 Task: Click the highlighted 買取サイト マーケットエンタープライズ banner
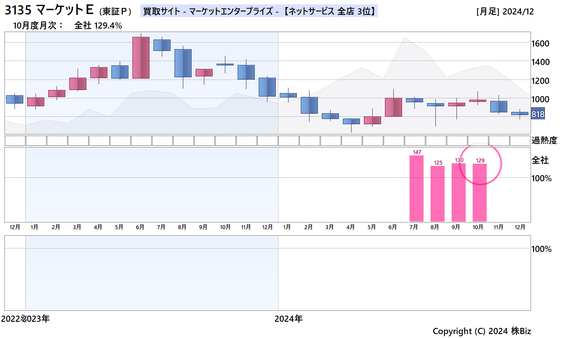coord(259,11)
